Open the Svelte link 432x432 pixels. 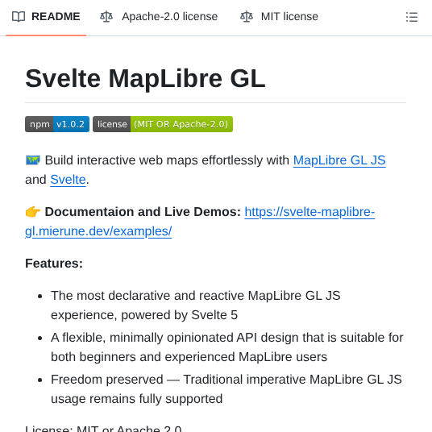coord(68,180)
